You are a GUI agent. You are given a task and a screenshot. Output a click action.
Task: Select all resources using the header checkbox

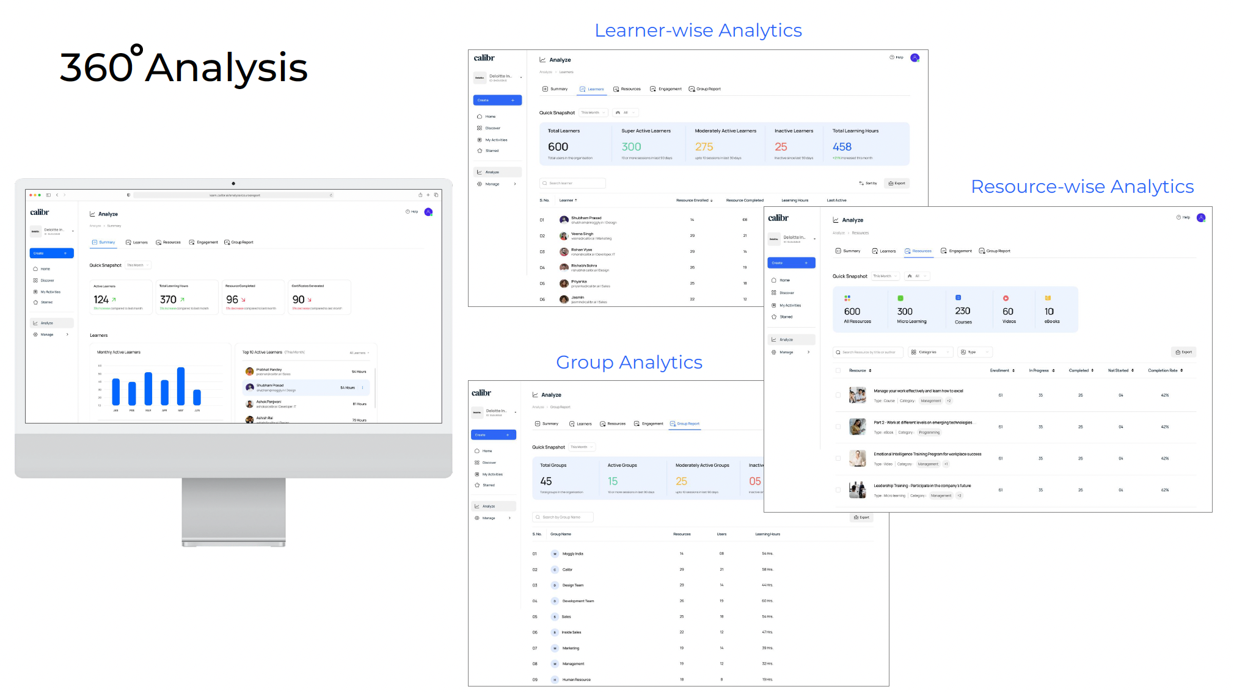click(x=838, y=370)
